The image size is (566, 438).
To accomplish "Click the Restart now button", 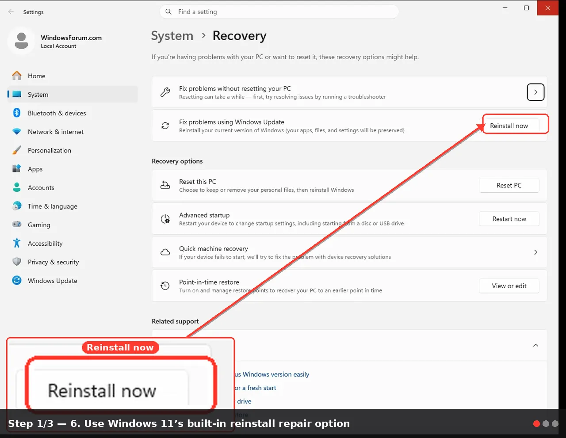I will coord(509,219).
